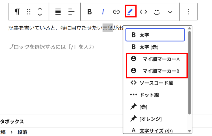Move block down with the down chevron

coord(40,14)
